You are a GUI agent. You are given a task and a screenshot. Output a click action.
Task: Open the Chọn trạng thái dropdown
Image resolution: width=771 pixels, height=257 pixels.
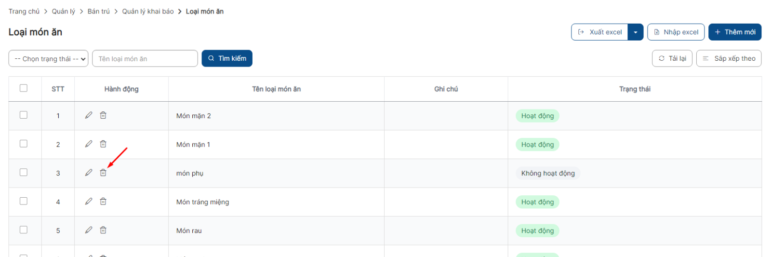tap(48, 58)
